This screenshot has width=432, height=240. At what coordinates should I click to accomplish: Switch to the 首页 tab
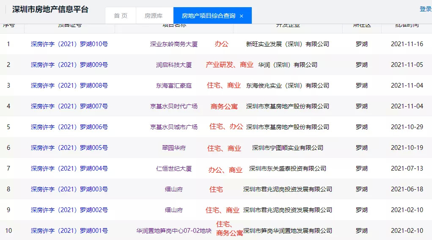[x=121, y=16]
